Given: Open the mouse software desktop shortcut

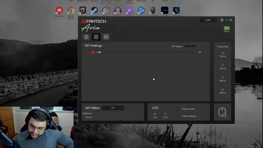Looking at the screenshot, I should point(153,10).
